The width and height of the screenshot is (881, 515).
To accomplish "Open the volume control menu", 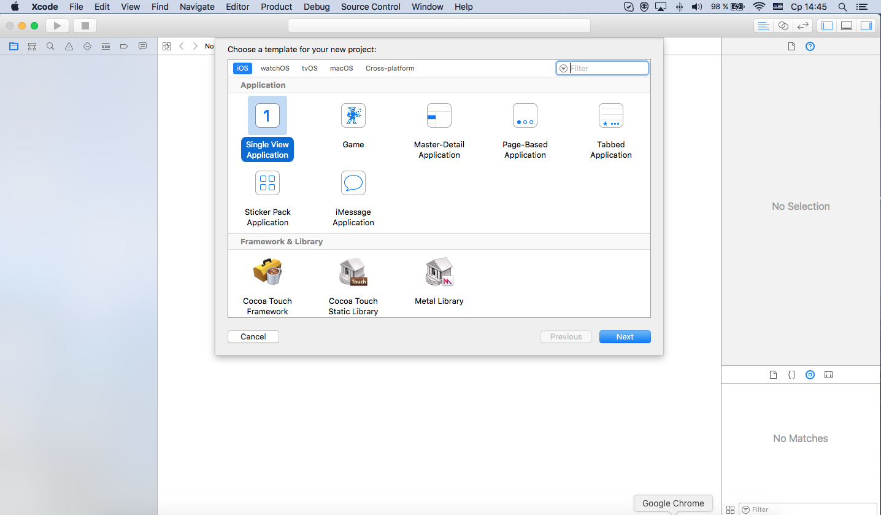I will tap(696, 7).
